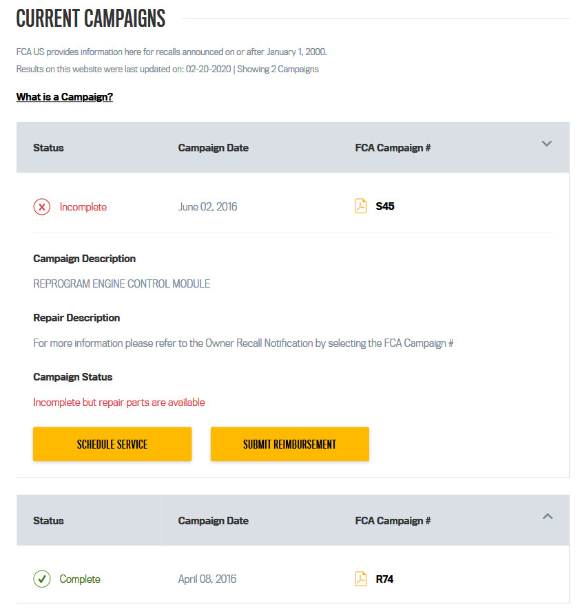Click the red Incomplete status X icon
This screenshot has width=580, height=611.
(42, 207)
